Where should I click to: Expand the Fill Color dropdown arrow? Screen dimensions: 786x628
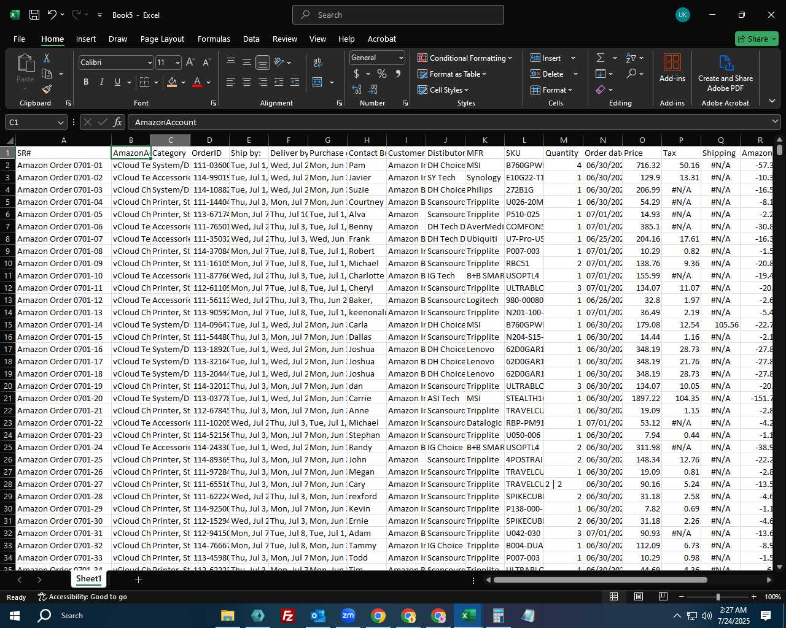coord(183,82)
